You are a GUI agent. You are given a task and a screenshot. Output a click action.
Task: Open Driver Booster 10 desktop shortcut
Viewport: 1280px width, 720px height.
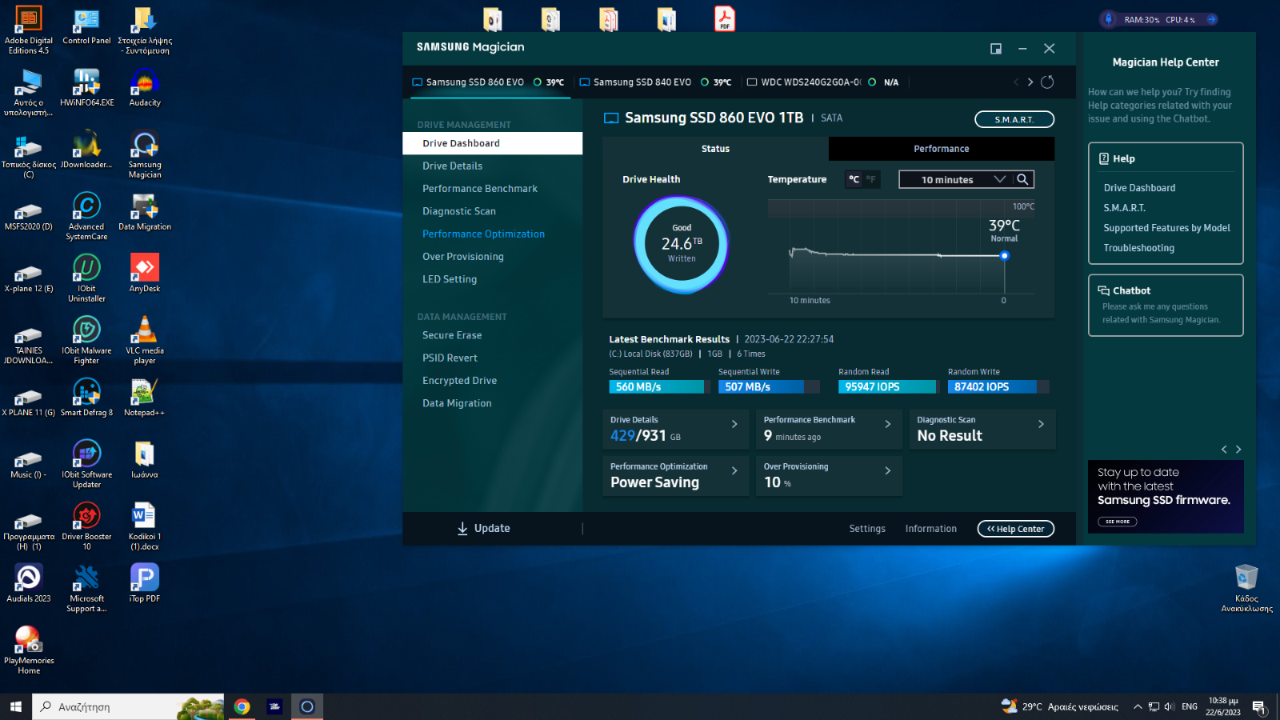pos(86,526)
